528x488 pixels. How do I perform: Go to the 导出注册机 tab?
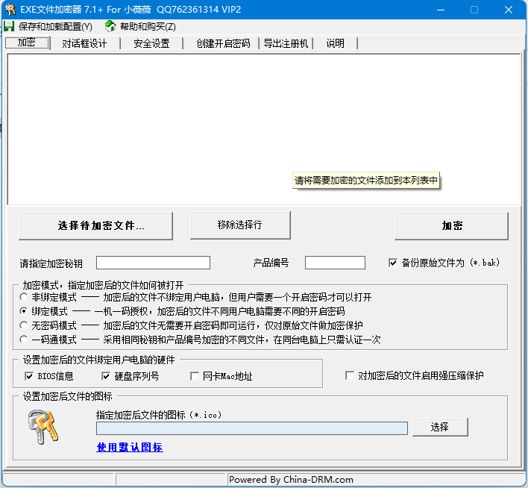pyautogui.click(x=286, y=43)
